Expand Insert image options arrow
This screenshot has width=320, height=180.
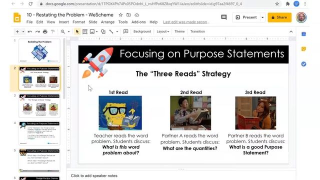(96, 31)
